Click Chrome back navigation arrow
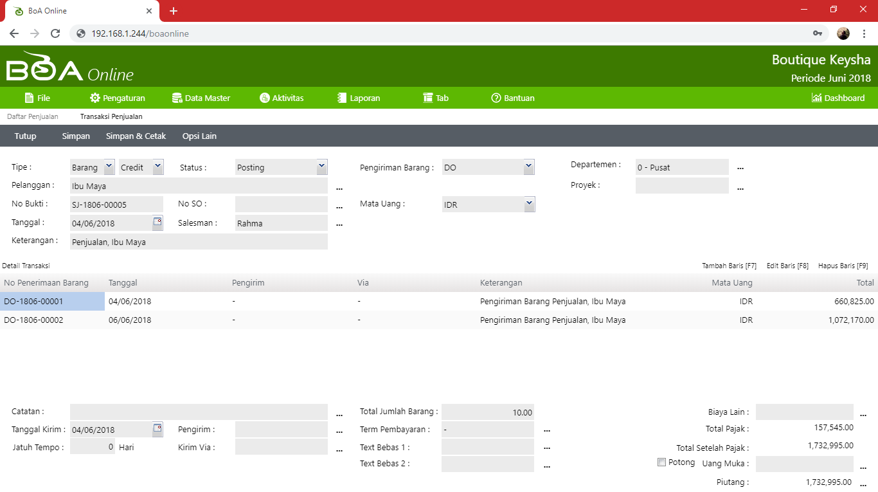The image size is (878, 492). pos(14,33)
